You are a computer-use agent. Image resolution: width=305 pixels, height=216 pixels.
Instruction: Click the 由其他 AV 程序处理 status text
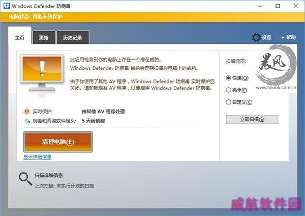pos(103,112)
